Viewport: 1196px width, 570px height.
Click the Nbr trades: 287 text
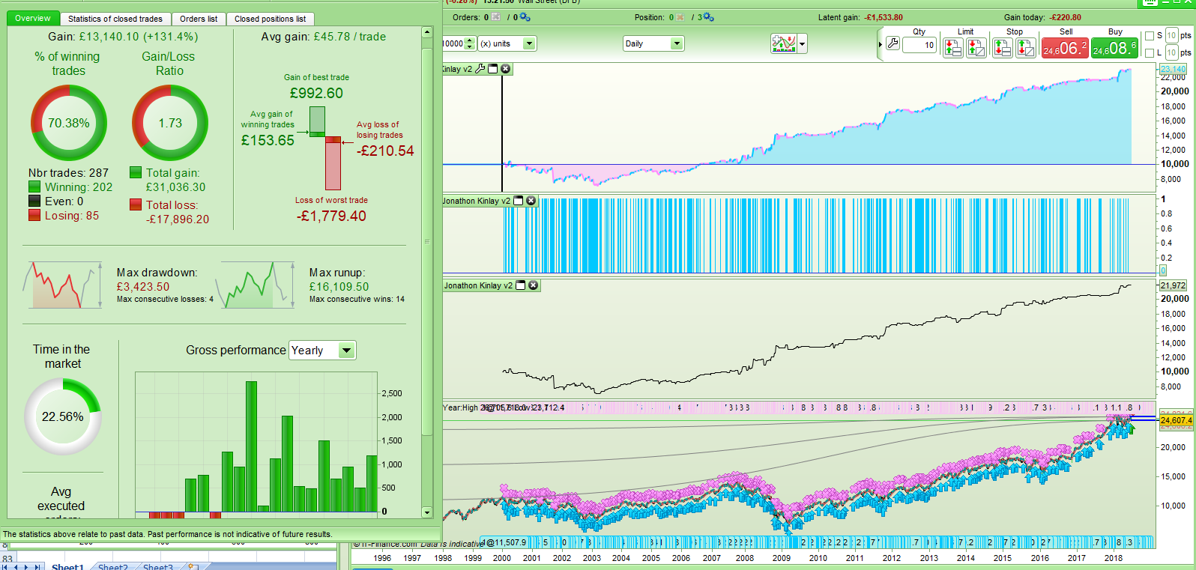coord(68,173)
